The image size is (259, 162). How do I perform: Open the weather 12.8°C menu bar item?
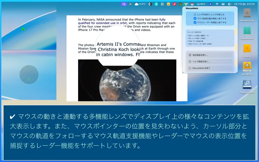point(140,4)
